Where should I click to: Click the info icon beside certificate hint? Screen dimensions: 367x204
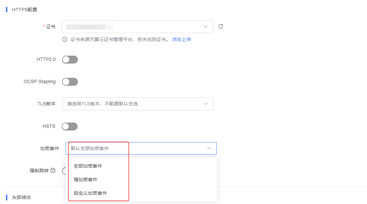(x=65, y=39)
